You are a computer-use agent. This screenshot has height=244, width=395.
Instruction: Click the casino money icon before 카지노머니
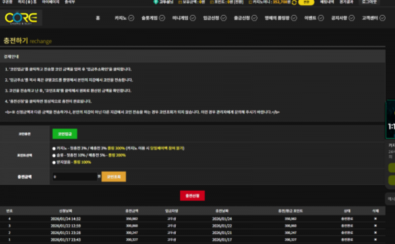point(250,2)
